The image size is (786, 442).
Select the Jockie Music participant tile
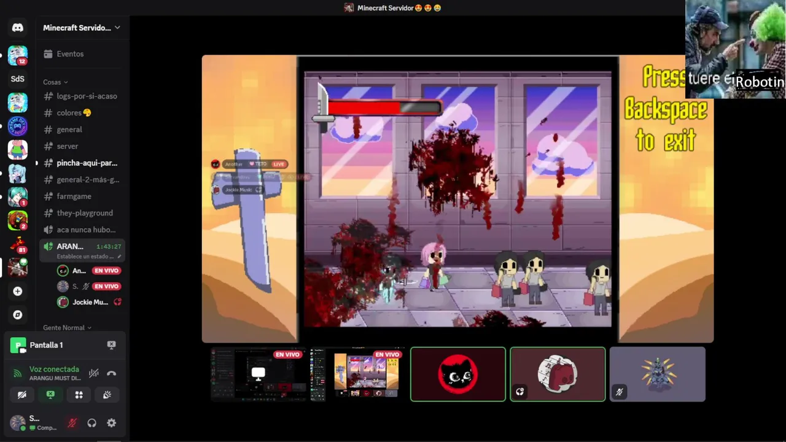point(558,374)
